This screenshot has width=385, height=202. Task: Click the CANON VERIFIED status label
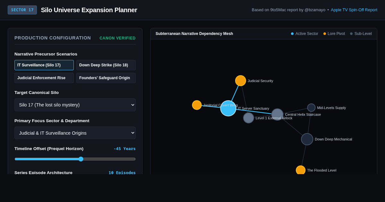pyautogui.click(x=117, y=38)
